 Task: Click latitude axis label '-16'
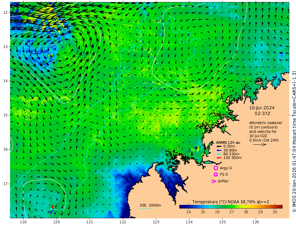5,149
